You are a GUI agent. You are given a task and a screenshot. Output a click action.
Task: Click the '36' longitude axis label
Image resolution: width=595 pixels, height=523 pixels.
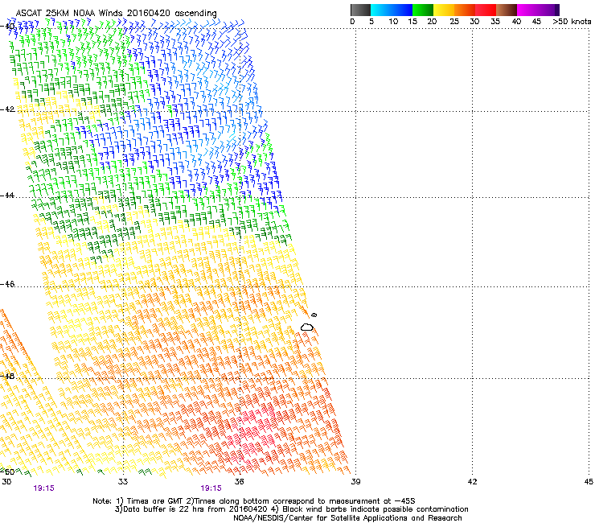pyautogui.click(x=239, y=482)
